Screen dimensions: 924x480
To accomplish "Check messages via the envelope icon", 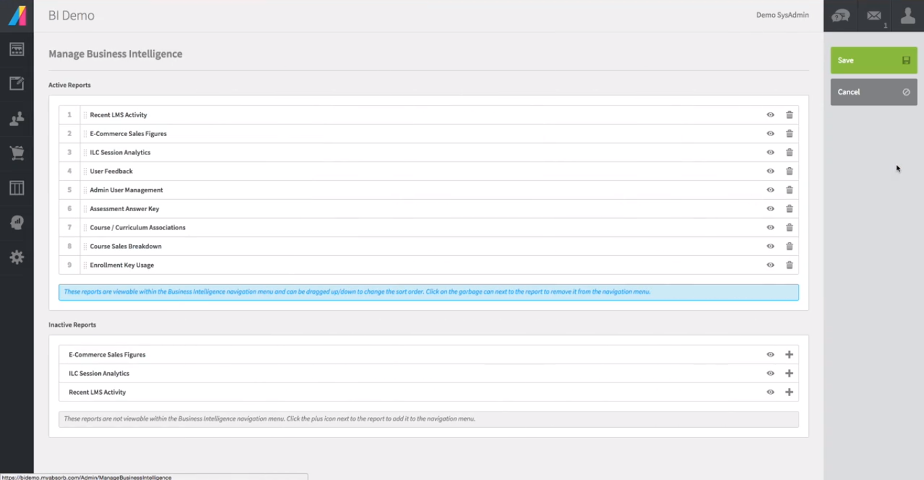I will (x=873, y=15).
